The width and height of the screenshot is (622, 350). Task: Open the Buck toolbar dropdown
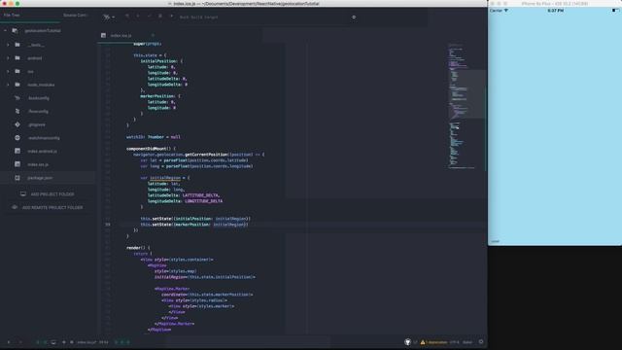109,17
